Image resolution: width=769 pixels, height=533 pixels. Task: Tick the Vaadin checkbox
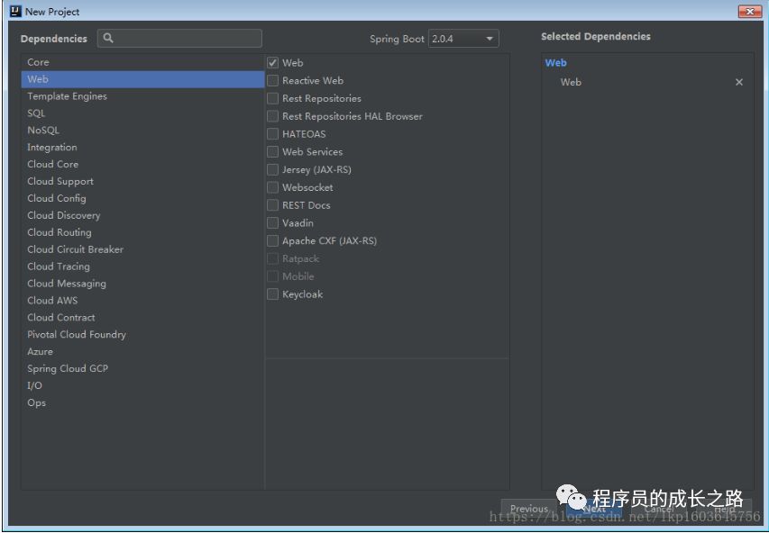tap(272, 223)
